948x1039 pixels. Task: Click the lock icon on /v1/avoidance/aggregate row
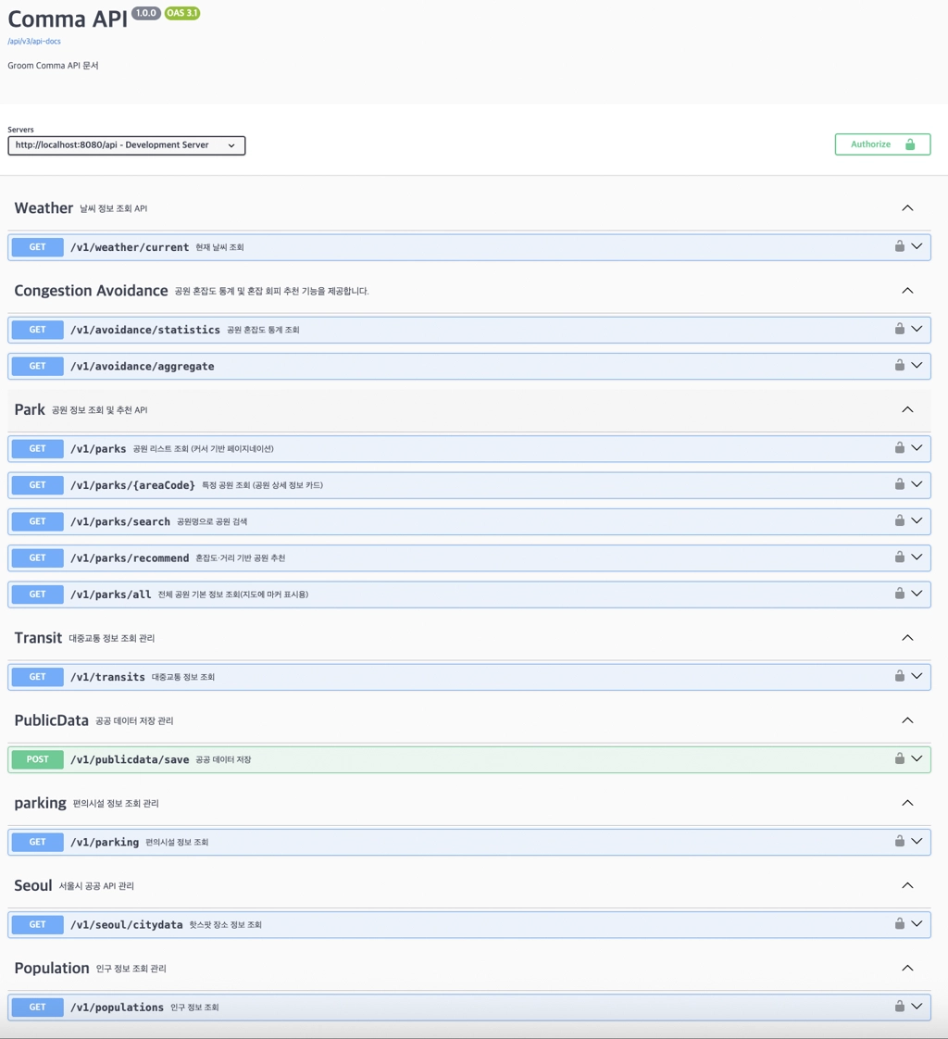pos(900,365)
